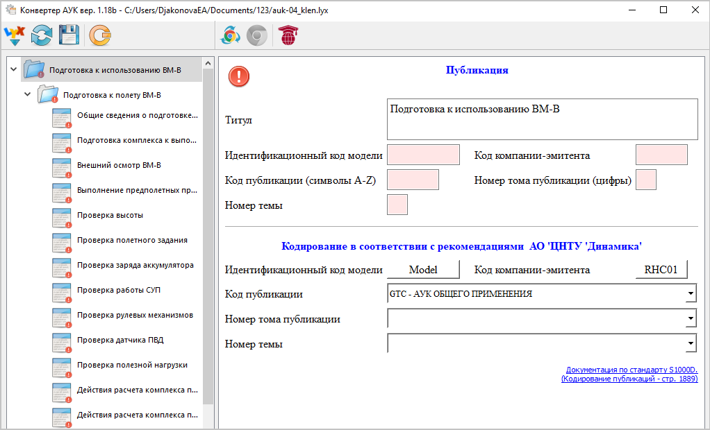Viewport: 710px width, 430px height.
Task: Open the 'Код публикации' dropdown
Action: (x=690, y=294)
